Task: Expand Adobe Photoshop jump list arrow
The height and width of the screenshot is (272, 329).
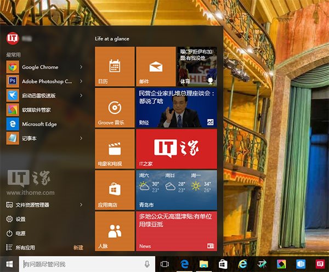Action: click(x=81, y=81)
